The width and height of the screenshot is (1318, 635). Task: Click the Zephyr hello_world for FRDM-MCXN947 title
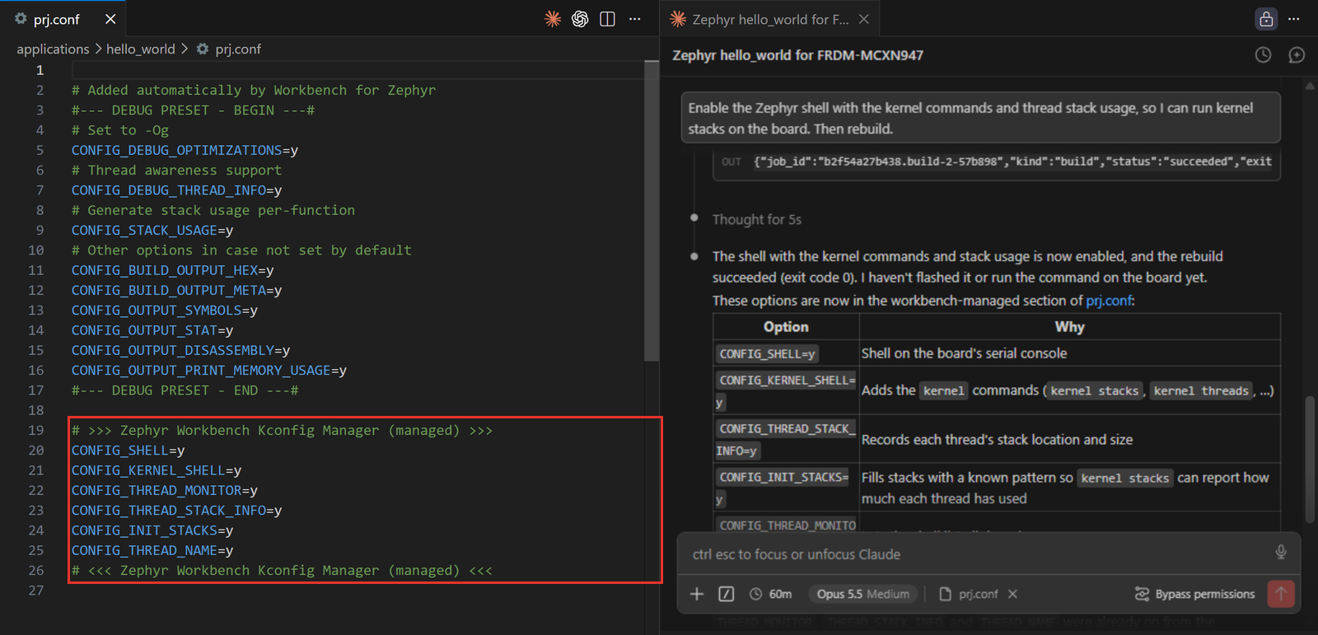[797, 55]
